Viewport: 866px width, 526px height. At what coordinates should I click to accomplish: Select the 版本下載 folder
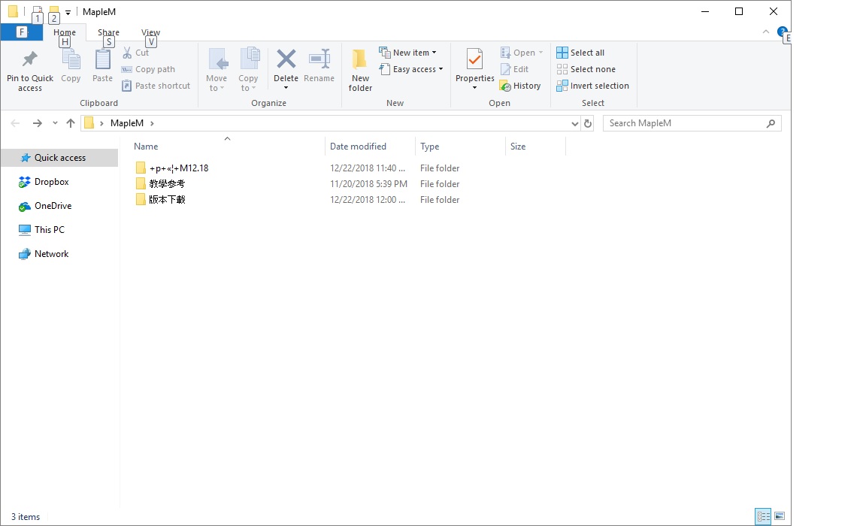(x=167, y=200)
